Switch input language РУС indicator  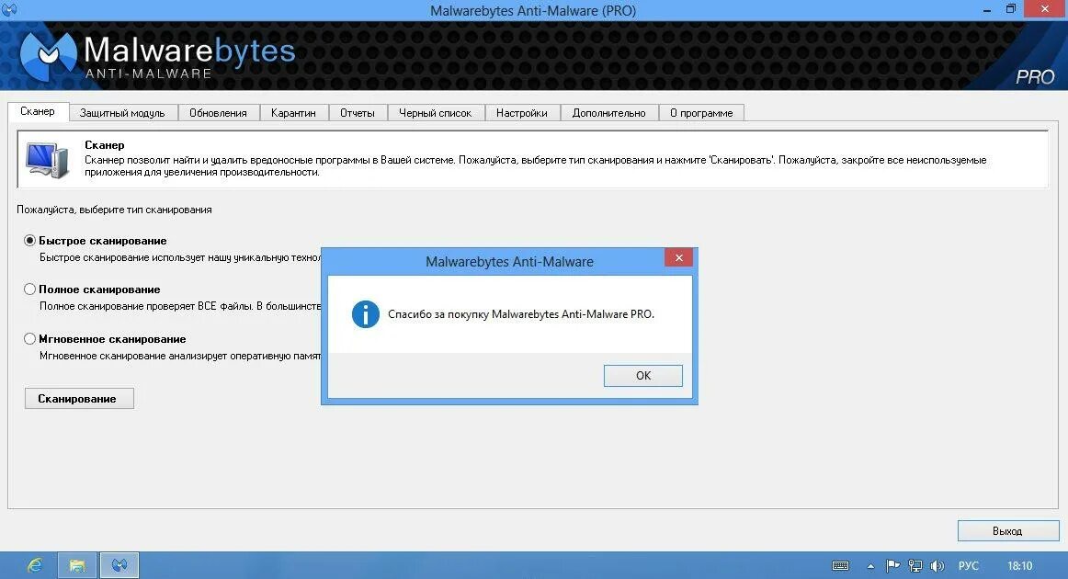[x=968, y=565]
